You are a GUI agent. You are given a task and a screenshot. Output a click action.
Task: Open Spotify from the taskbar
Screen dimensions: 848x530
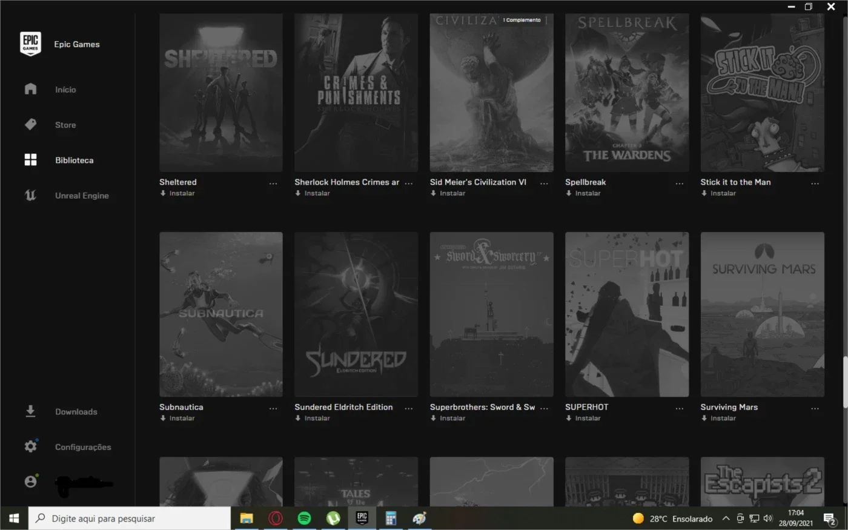[305, 518]
